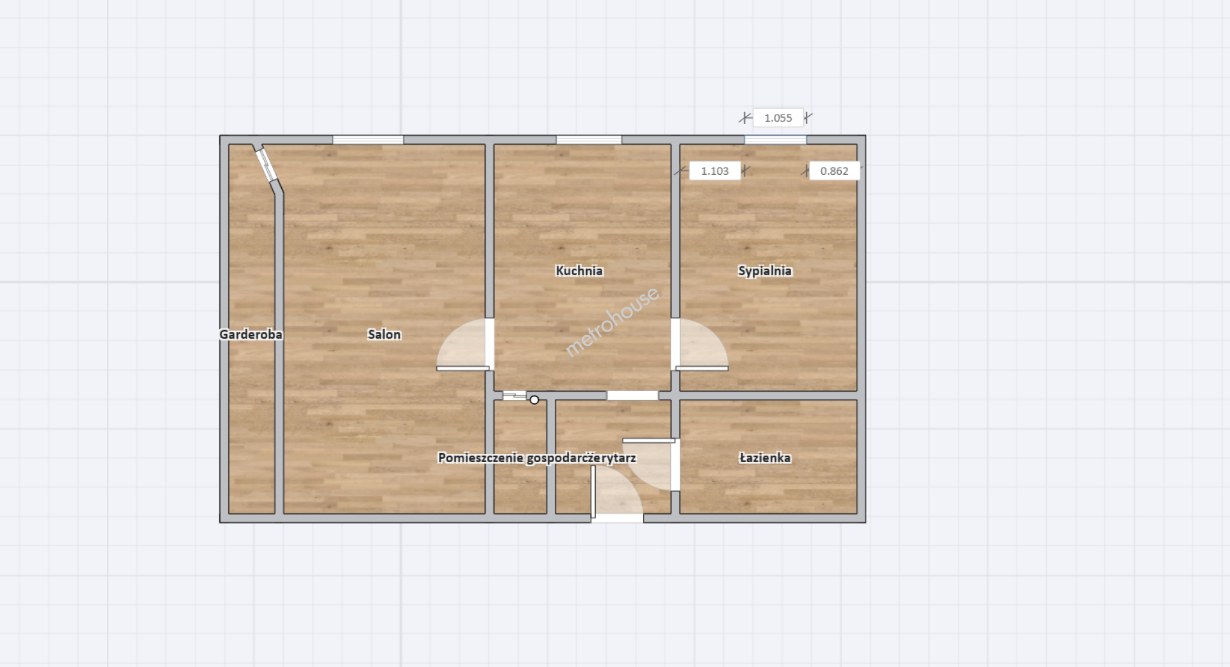Select the door between Kuchnia and Sypialnia
This screenshot has height=667, width=1230.
pos(701,346)
